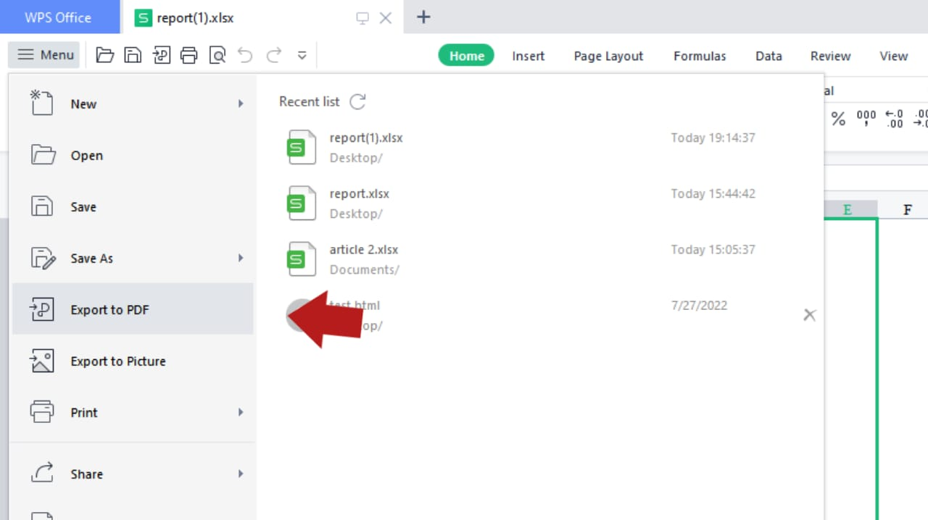Click the Save icon in the toolbar

coord(133,54)
